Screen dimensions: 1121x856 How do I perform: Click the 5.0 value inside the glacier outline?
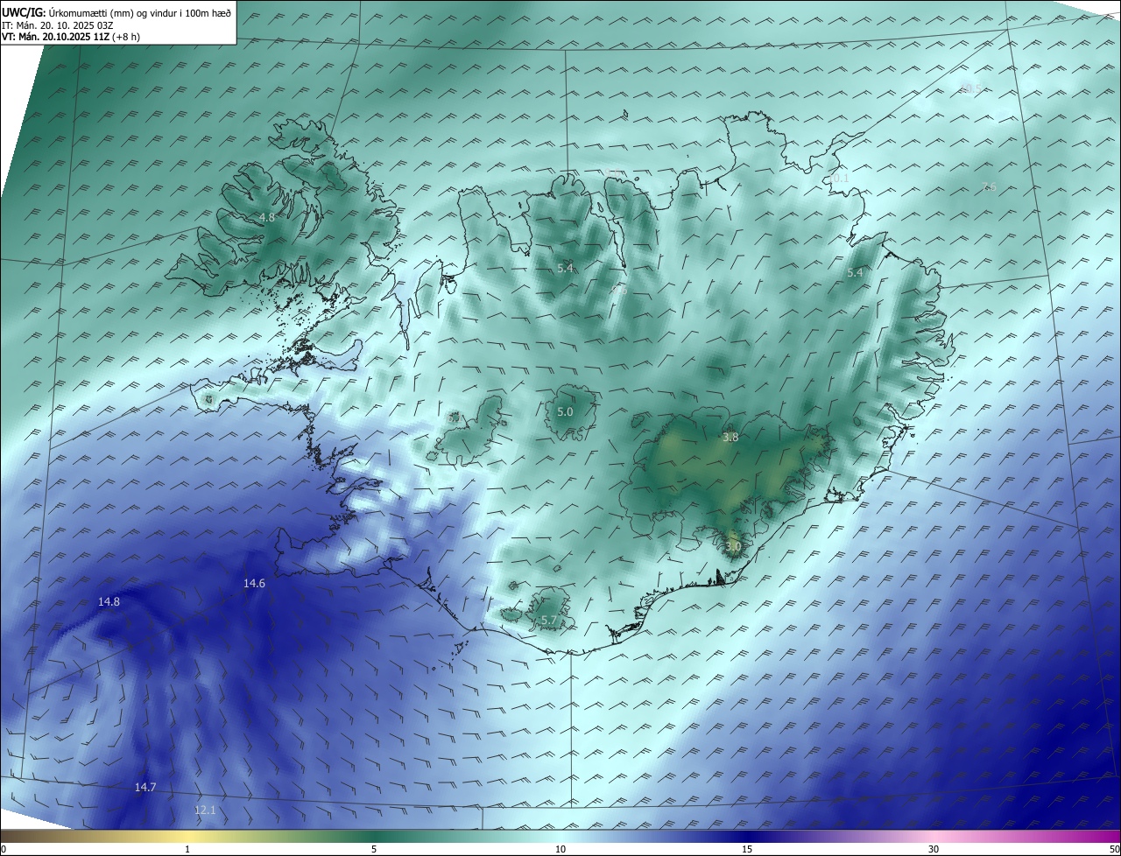click(x=565, y=411)
